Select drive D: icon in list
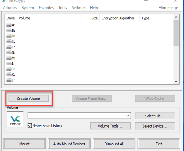Viewport: 184px width, 151px height. click(x=9, y=36)
